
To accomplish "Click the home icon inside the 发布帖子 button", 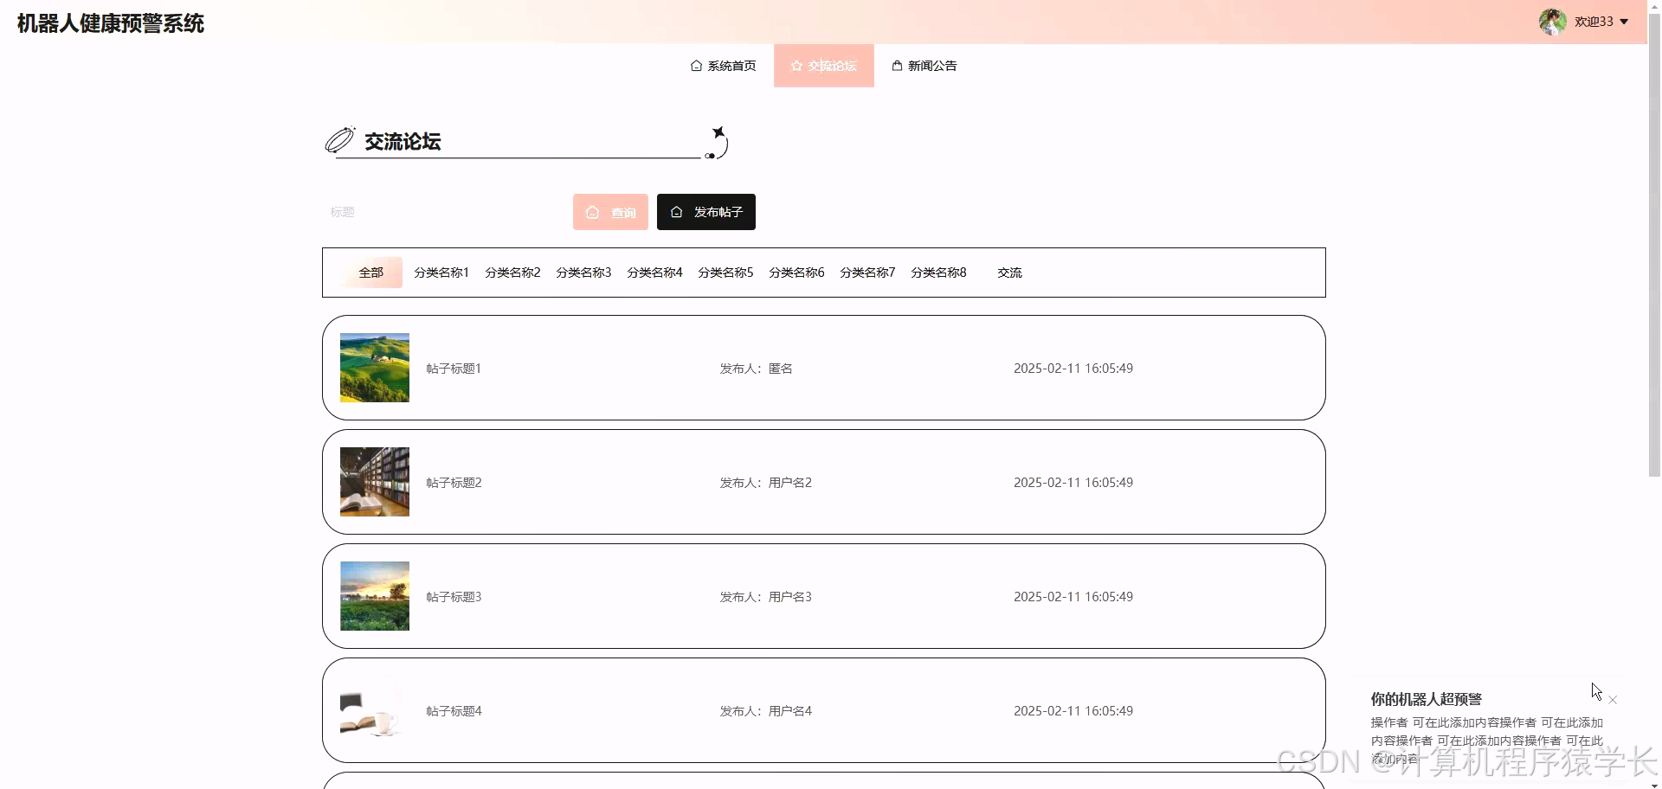I will pos(676,212).
